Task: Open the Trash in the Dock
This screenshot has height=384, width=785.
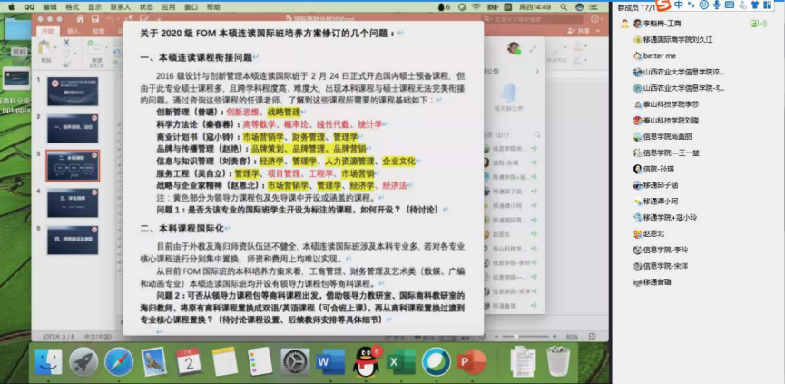Action: [x=558, y=361]
